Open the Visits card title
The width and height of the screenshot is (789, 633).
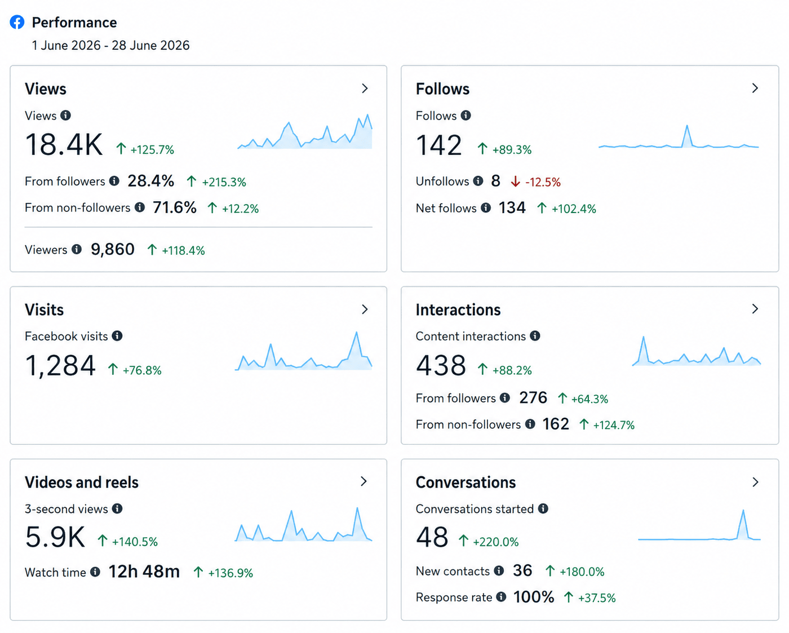point(45,310)
